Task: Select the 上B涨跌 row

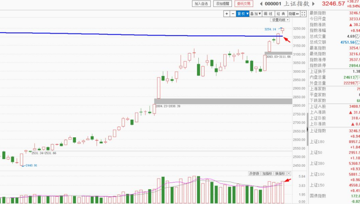Action: tap(334, 124)
